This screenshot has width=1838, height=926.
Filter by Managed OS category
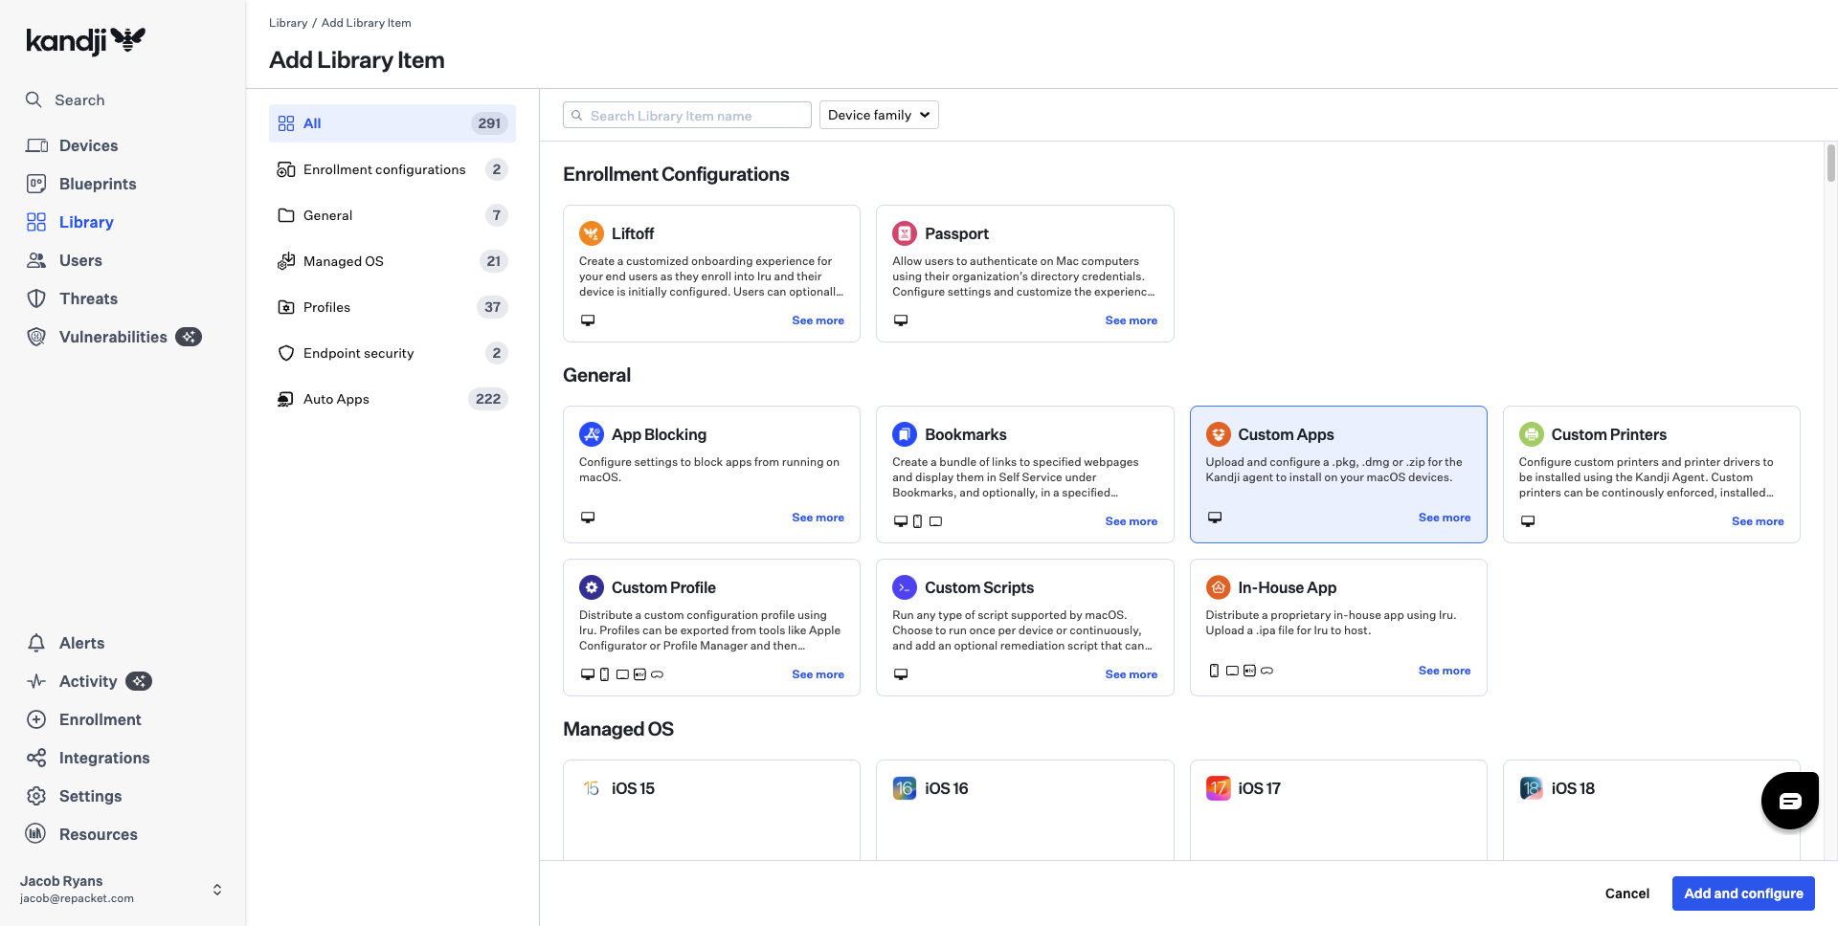pos(392,261)
